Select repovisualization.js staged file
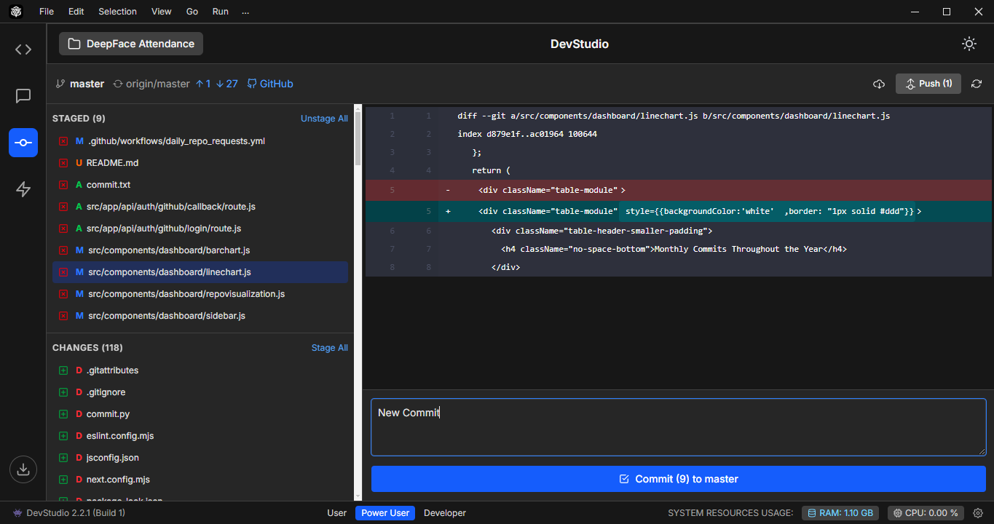The height and width of the screenshot is (524, 994). (200, 294)
